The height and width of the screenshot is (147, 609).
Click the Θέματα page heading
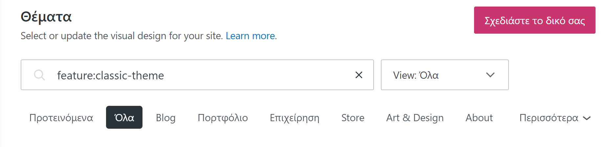pyautogui.click(x=46, y=17)
